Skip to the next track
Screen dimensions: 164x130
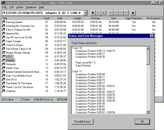coord(126,13)
